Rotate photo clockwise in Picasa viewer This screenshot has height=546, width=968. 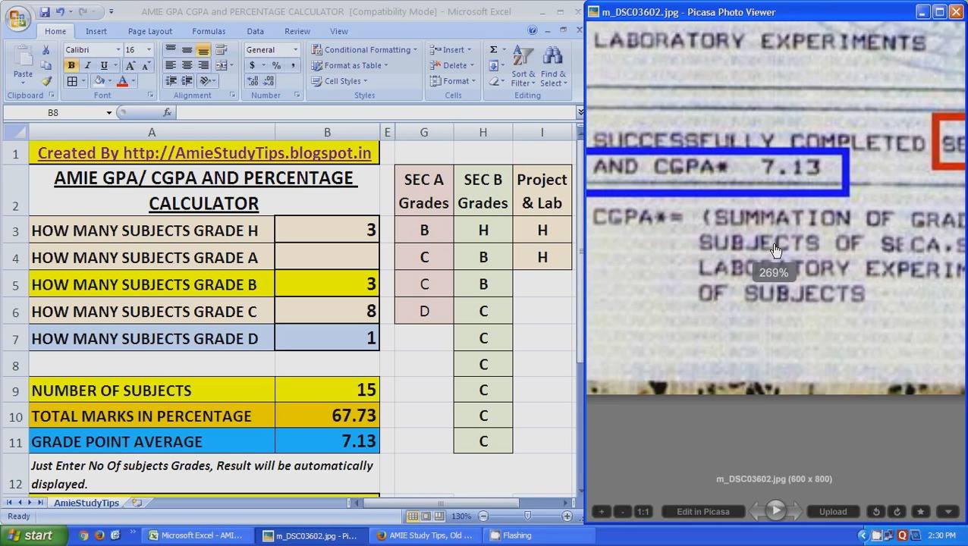[897, 511]
